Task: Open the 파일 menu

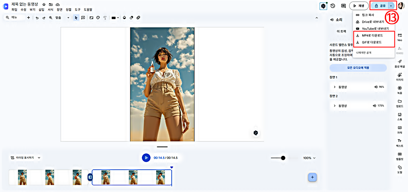Action: point(14,10)
